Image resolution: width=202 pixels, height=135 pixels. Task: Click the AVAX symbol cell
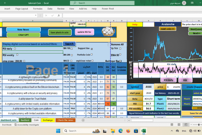(x=148, y=87)
